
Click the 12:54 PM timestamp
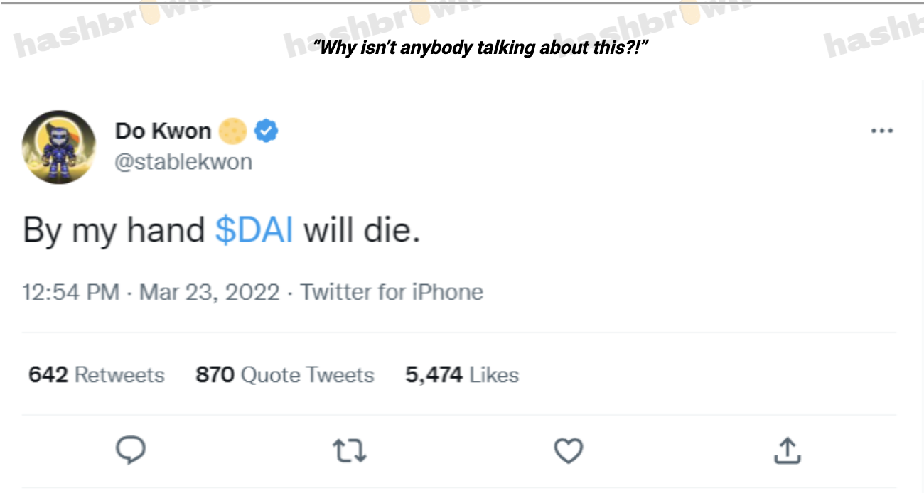click(71, 292)
